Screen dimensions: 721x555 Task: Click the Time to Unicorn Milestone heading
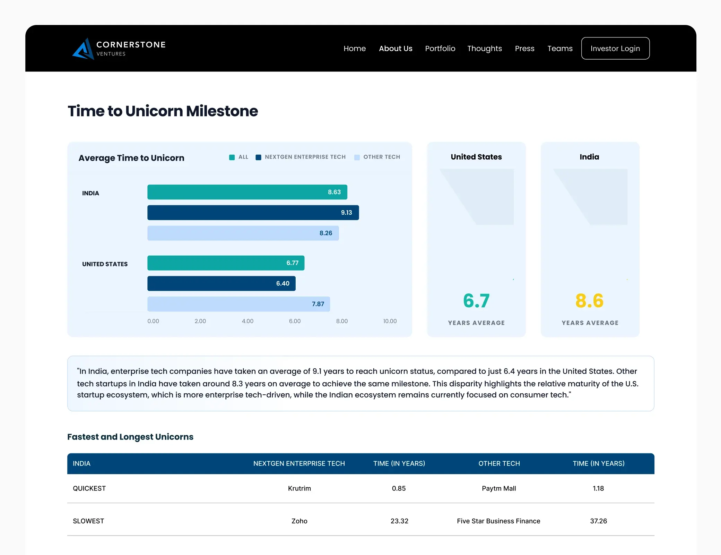coord(163,111)
